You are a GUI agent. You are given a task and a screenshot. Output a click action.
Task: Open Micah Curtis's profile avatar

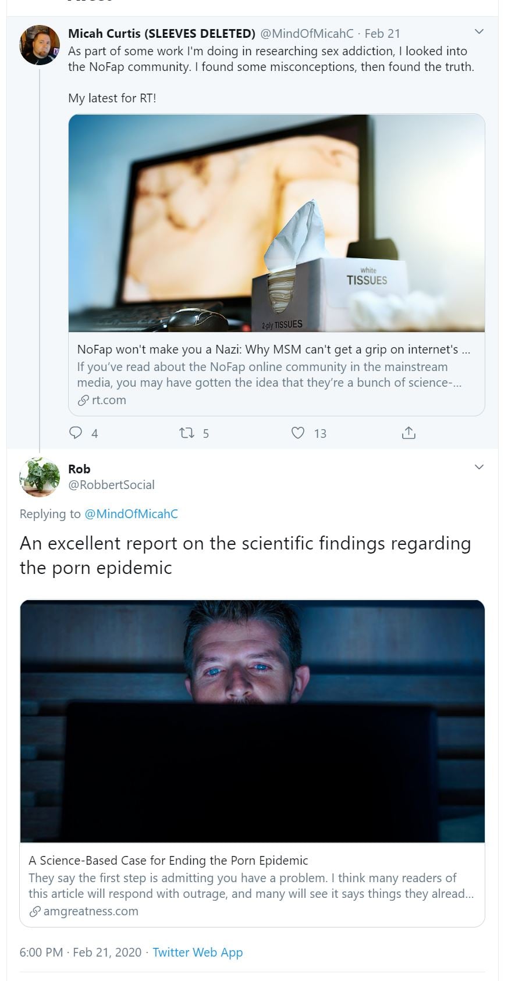point(40,45)
